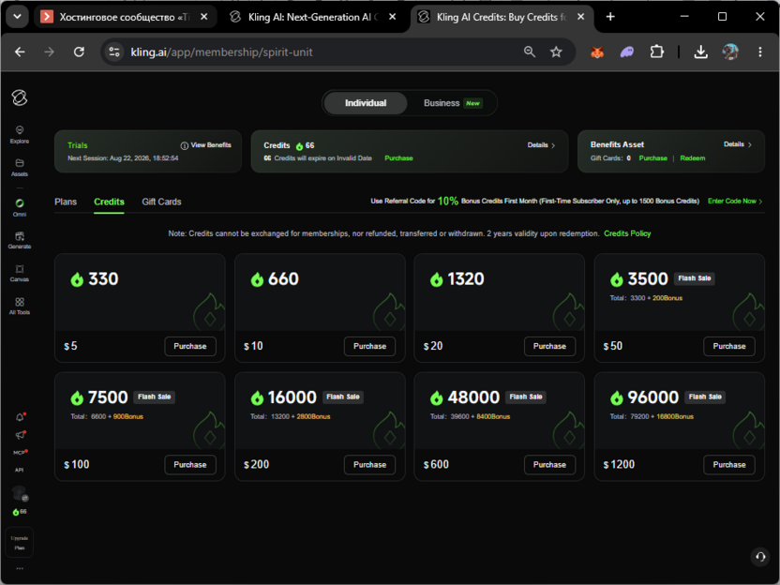The image size is (780, 585).
Task: Purchase the 3500 credits for $50
Action: [x=728, y=346]
